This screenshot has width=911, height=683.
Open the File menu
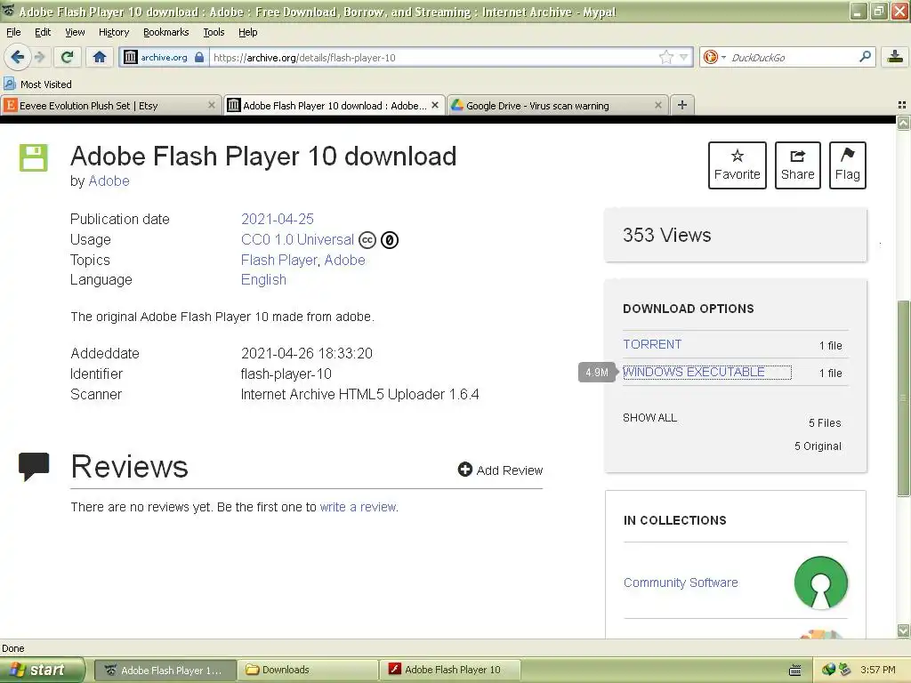(13, 32)
